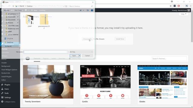This screenshot has width=193, height=108.
Task: Click the red Opera-style extension icon
Action: [x=179, y=6]
